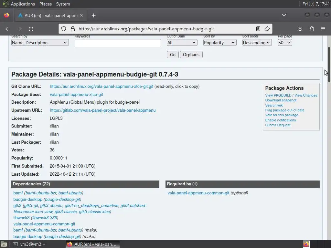
Task: Click the clock showing Fri Jul 7, 17:41
Action: (316, 4)
